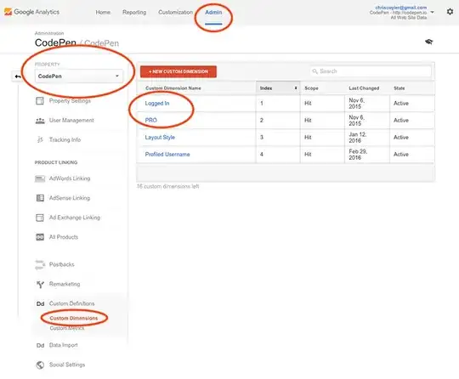Click the Last Changed column header
The height and width of the screenshot is (379, 459).
[364, 88]
